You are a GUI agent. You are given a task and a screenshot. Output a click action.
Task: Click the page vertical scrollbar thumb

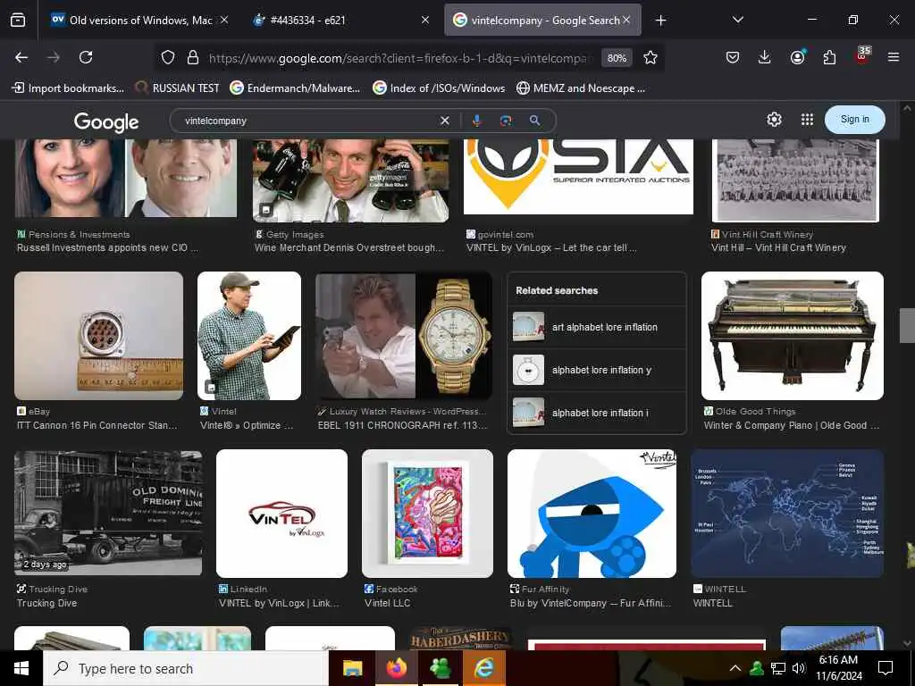[x=907, y=325]
